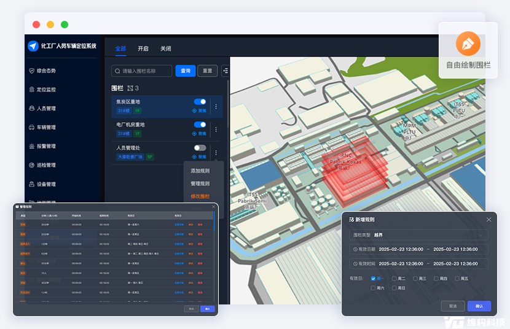Enable the 人员管理处 fence toggle

(x=200, y=148)
